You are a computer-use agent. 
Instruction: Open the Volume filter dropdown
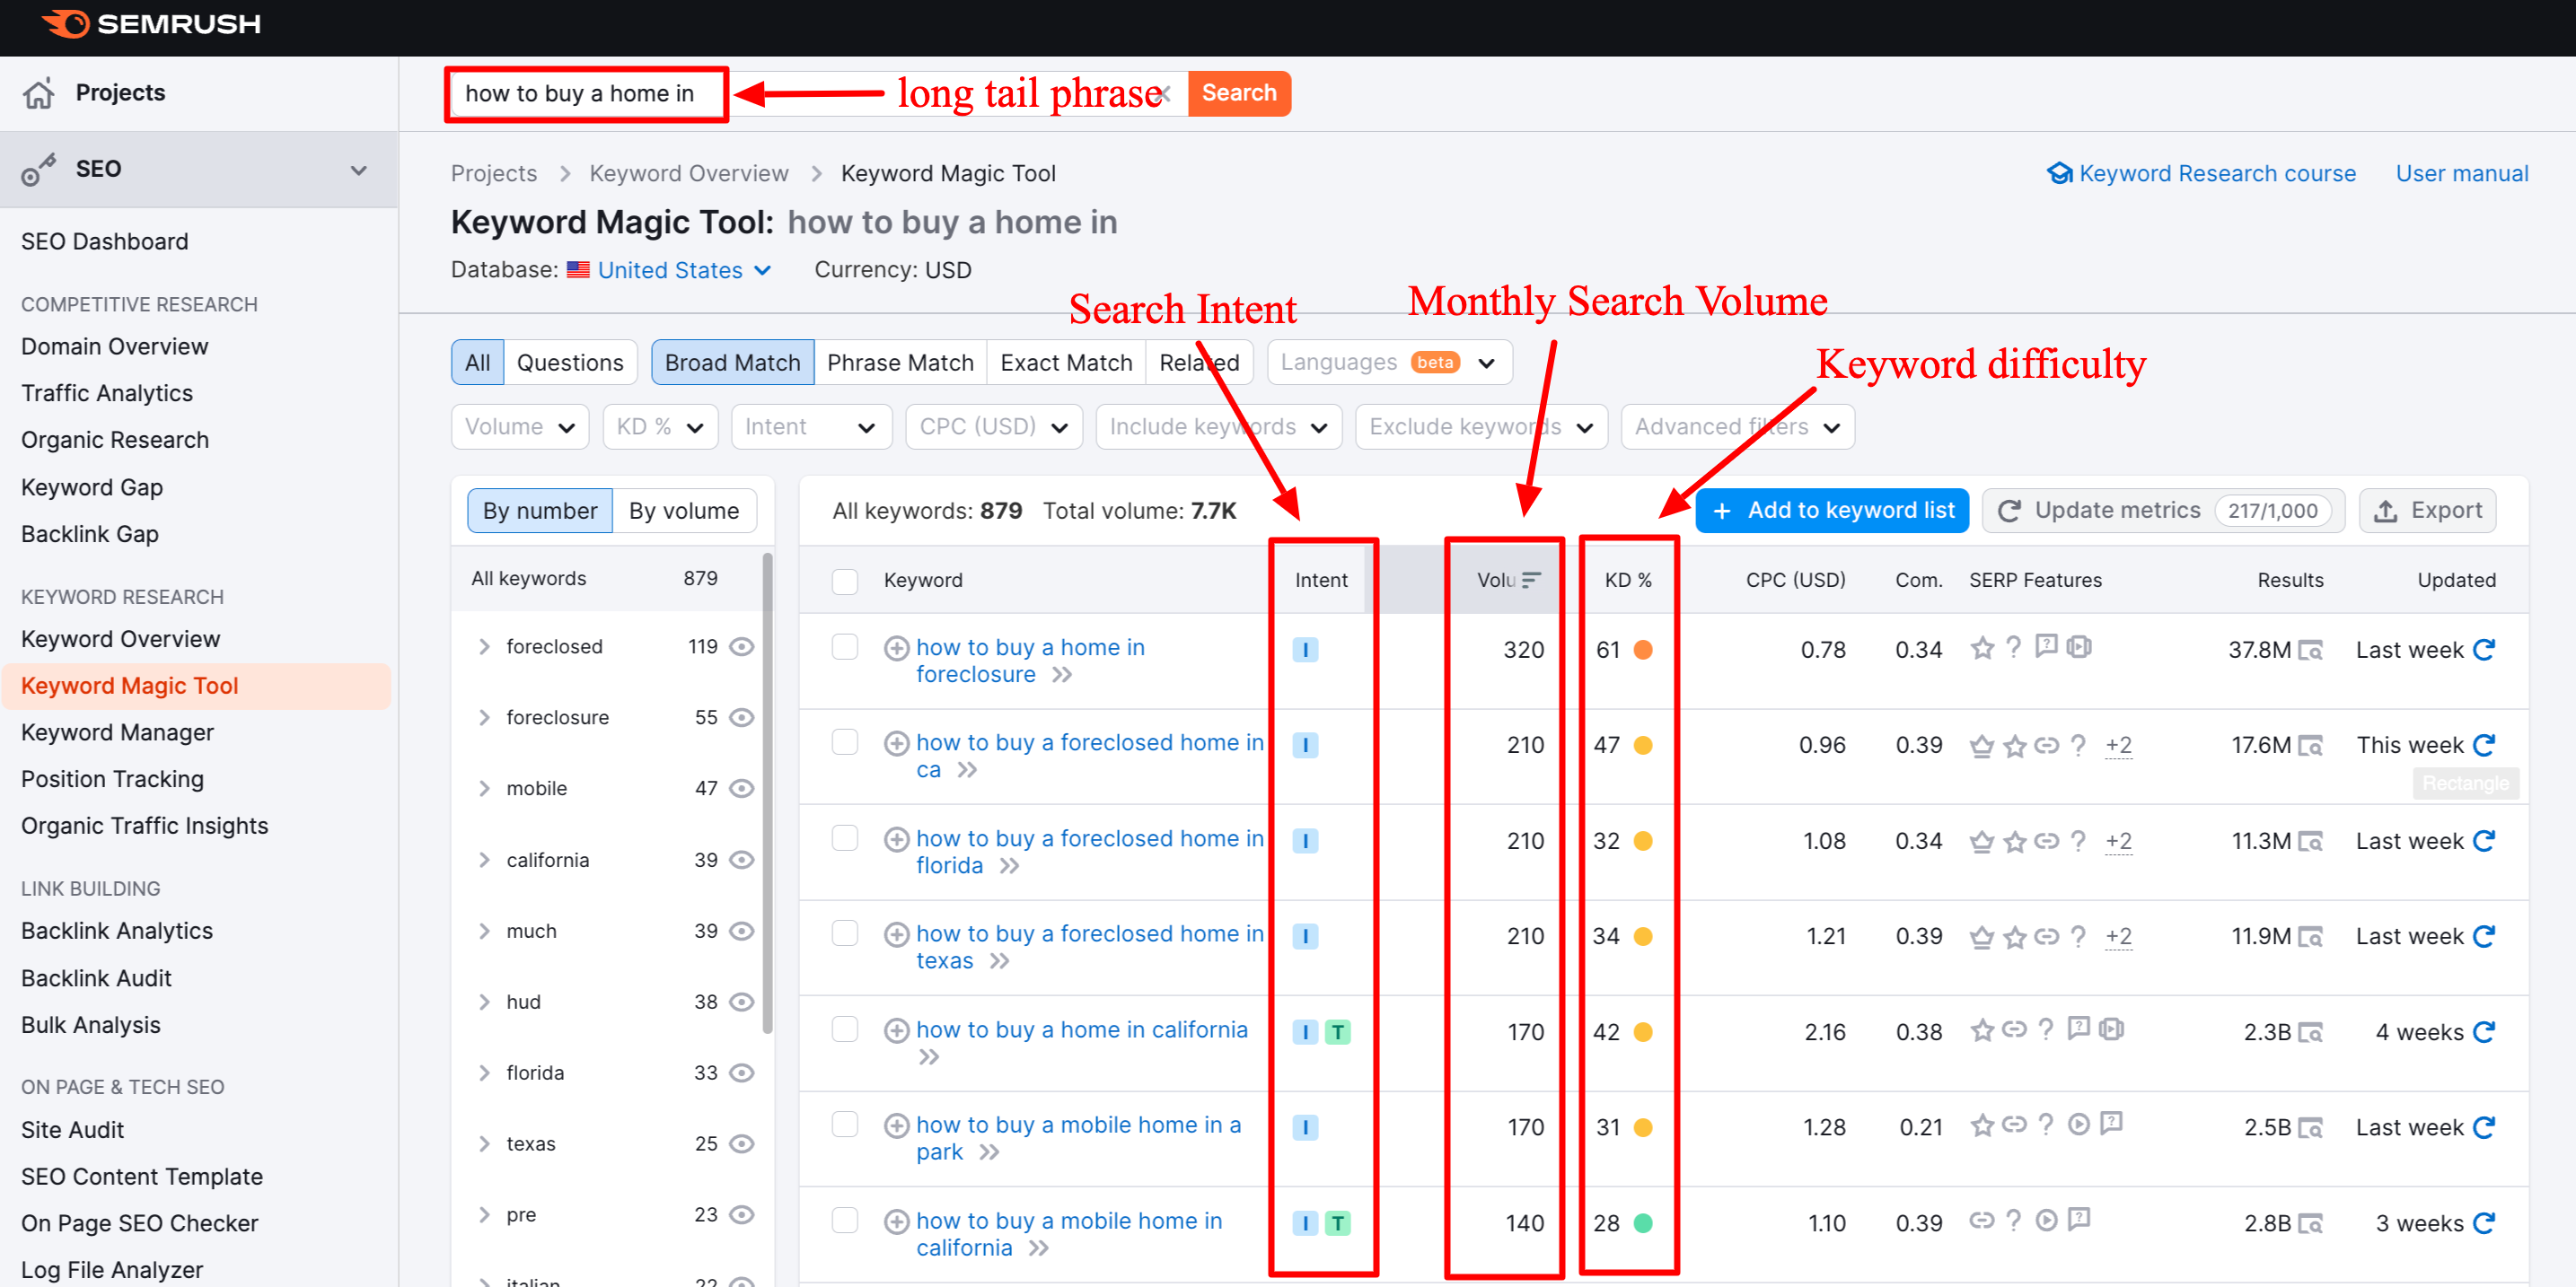(520, 426)
